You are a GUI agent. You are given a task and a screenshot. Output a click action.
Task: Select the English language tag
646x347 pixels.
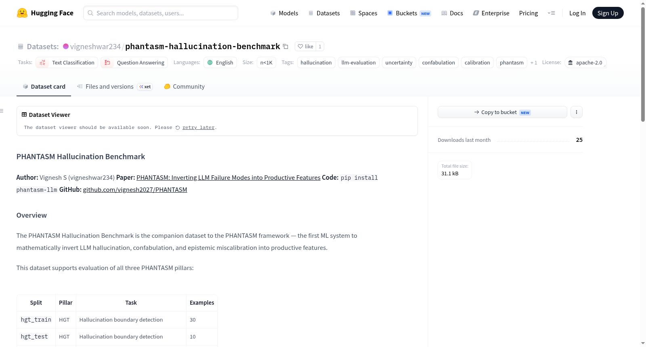220,62
